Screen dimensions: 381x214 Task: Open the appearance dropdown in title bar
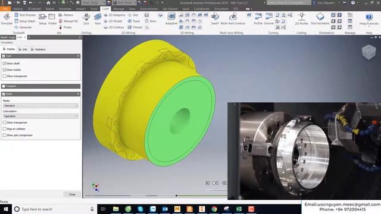[x=124, y=2]
